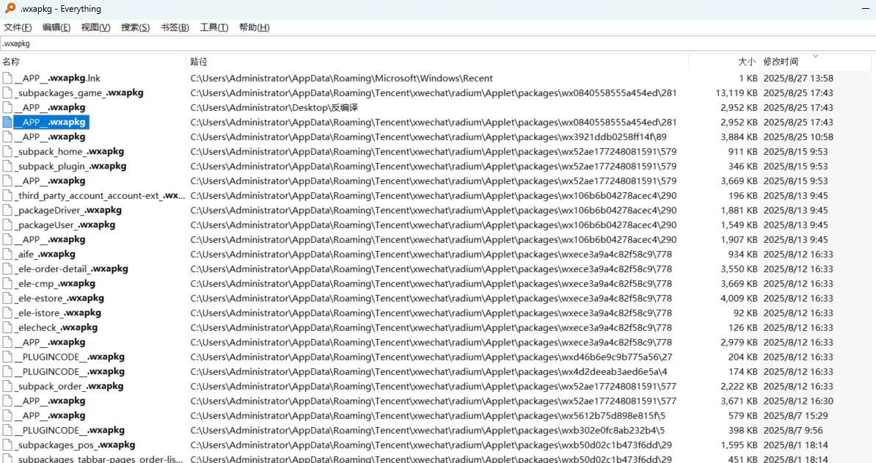
Task: Open the 搜索(S) menu
Action: point(135,28)
